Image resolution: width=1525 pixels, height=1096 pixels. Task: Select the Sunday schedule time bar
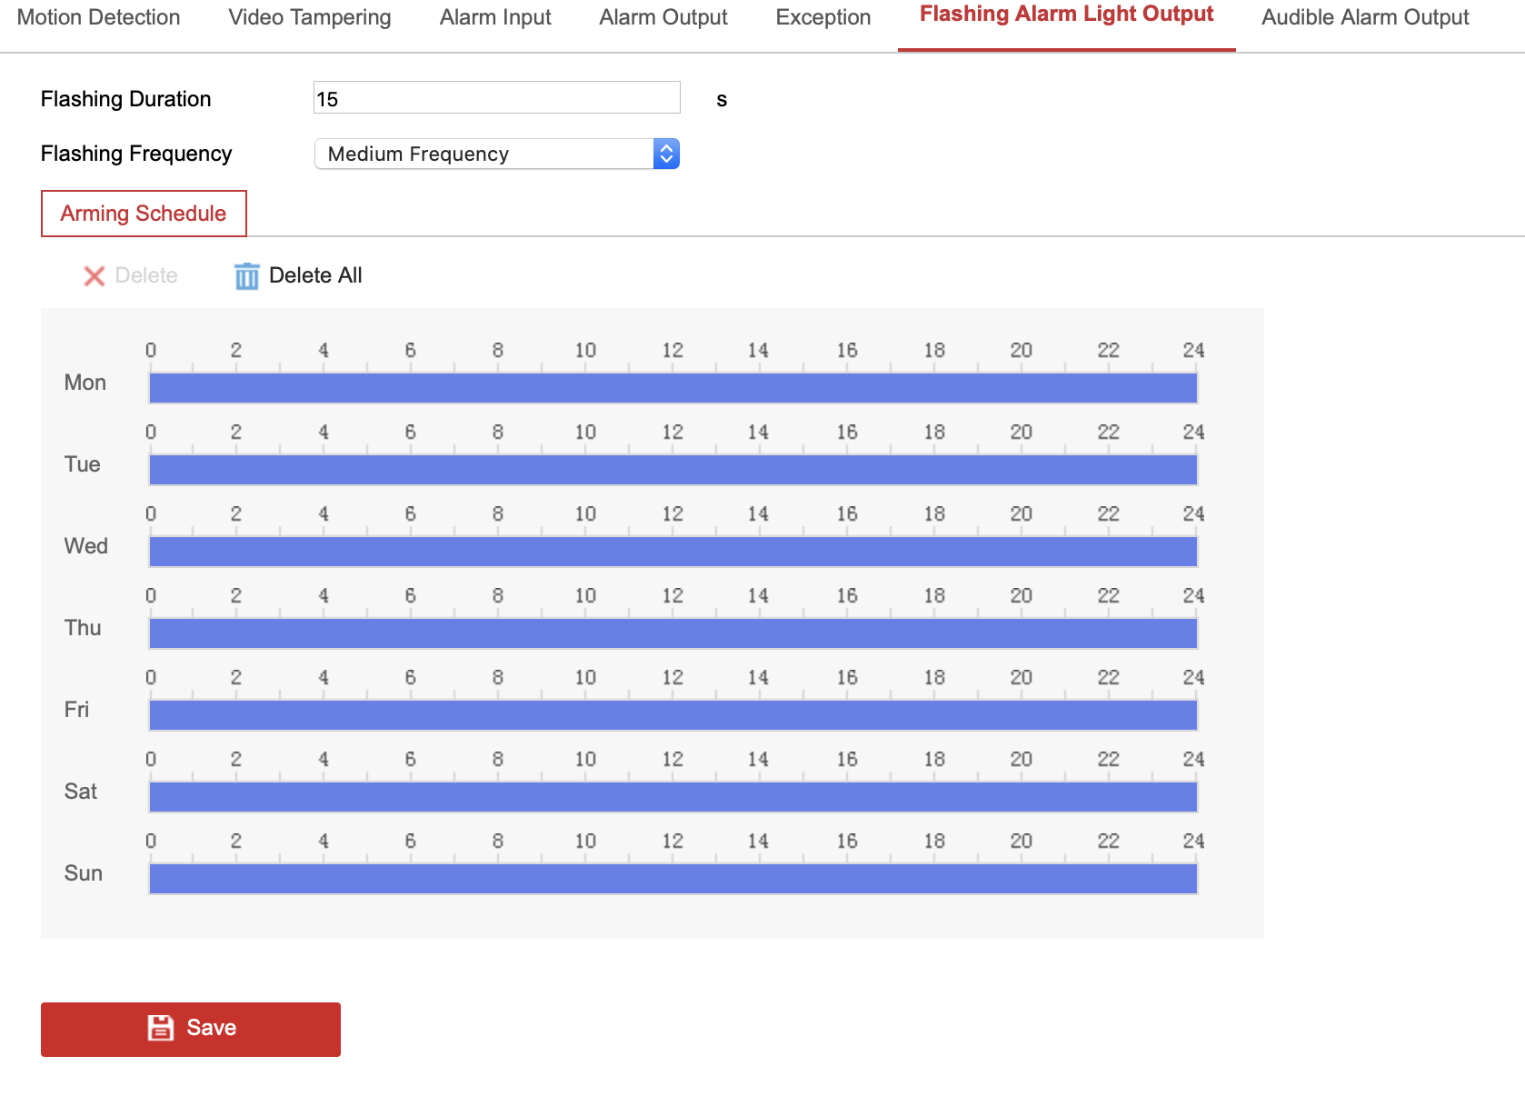point(673,879)
